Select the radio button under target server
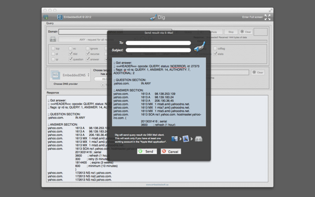Image resolution: width=315 pixels, height=197 pixels. click(x=103, y=85)
